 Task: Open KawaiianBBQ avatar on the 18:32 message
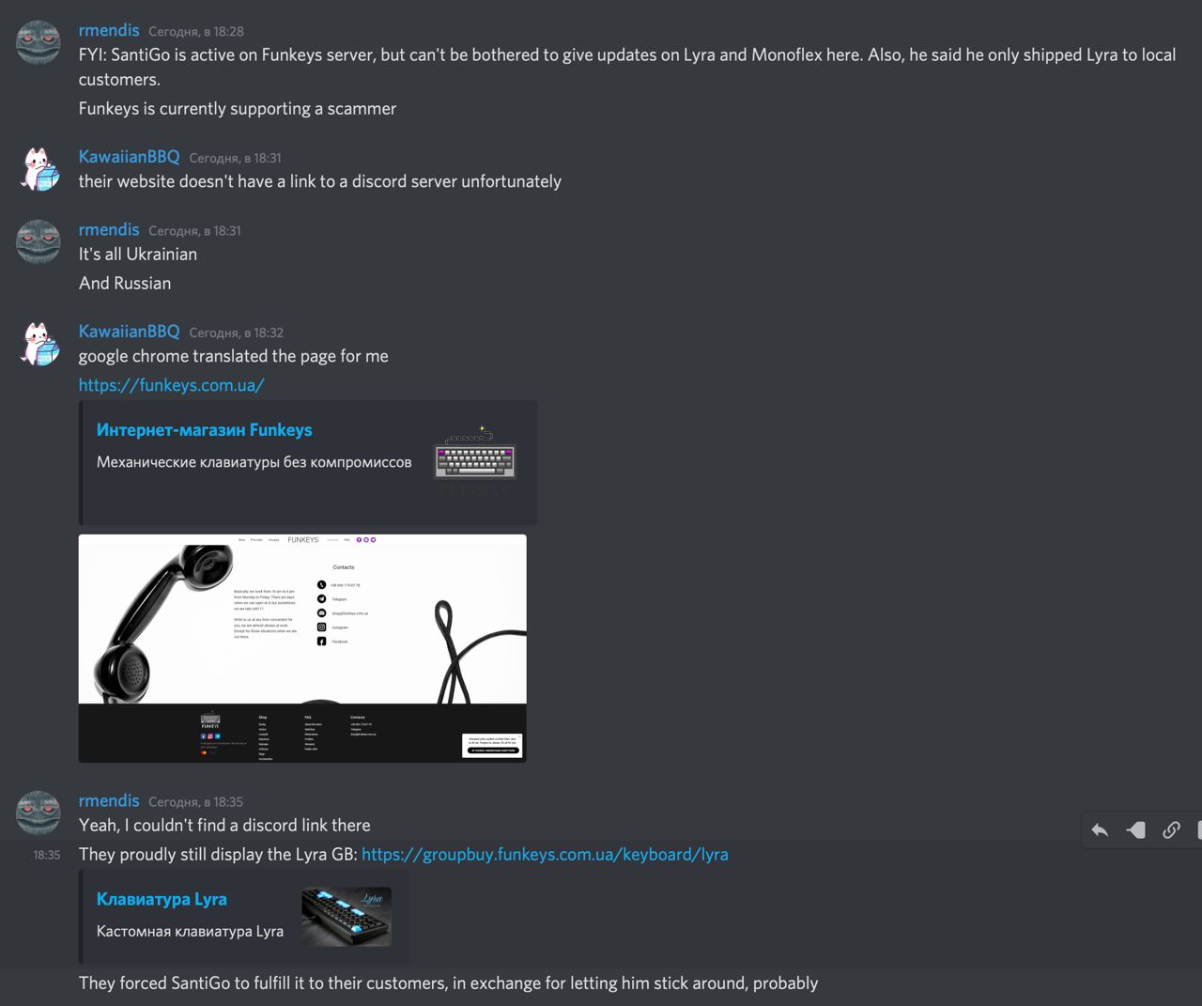(39, 344)
